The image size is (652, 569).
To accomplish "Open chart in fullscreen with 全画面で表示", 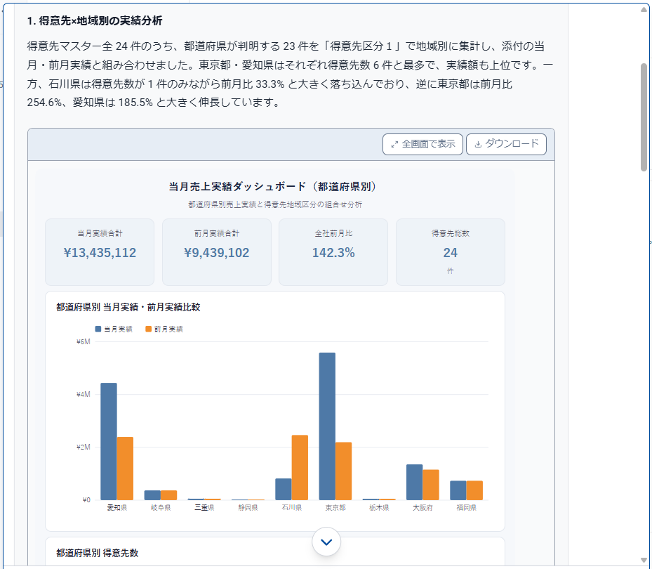I will tap(423, 144).
